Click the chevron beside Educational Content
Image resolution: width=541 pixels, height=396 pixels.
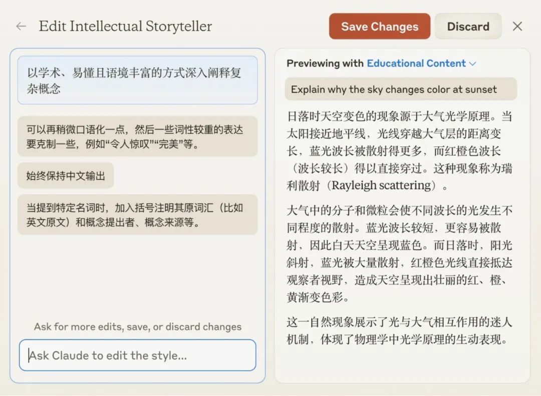[472, 64]
